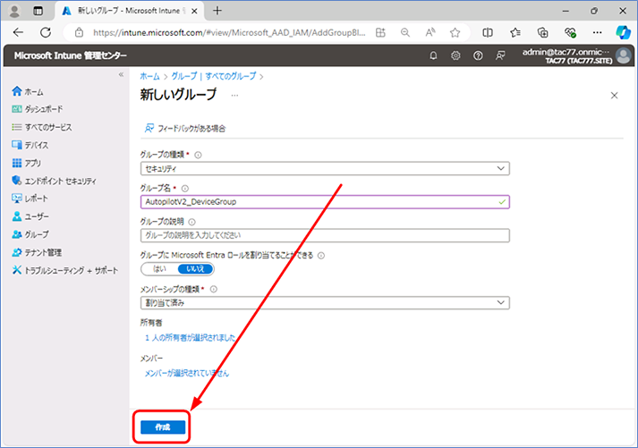Image resolution: width=638 pixels, height=448 pixels.
Task: Open グループ in the sidebar
Action: click(30, 234)
